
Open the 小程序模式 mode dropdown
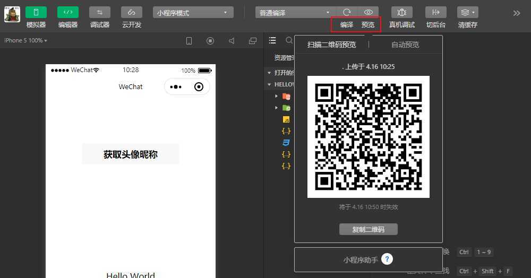coord(193,13)
